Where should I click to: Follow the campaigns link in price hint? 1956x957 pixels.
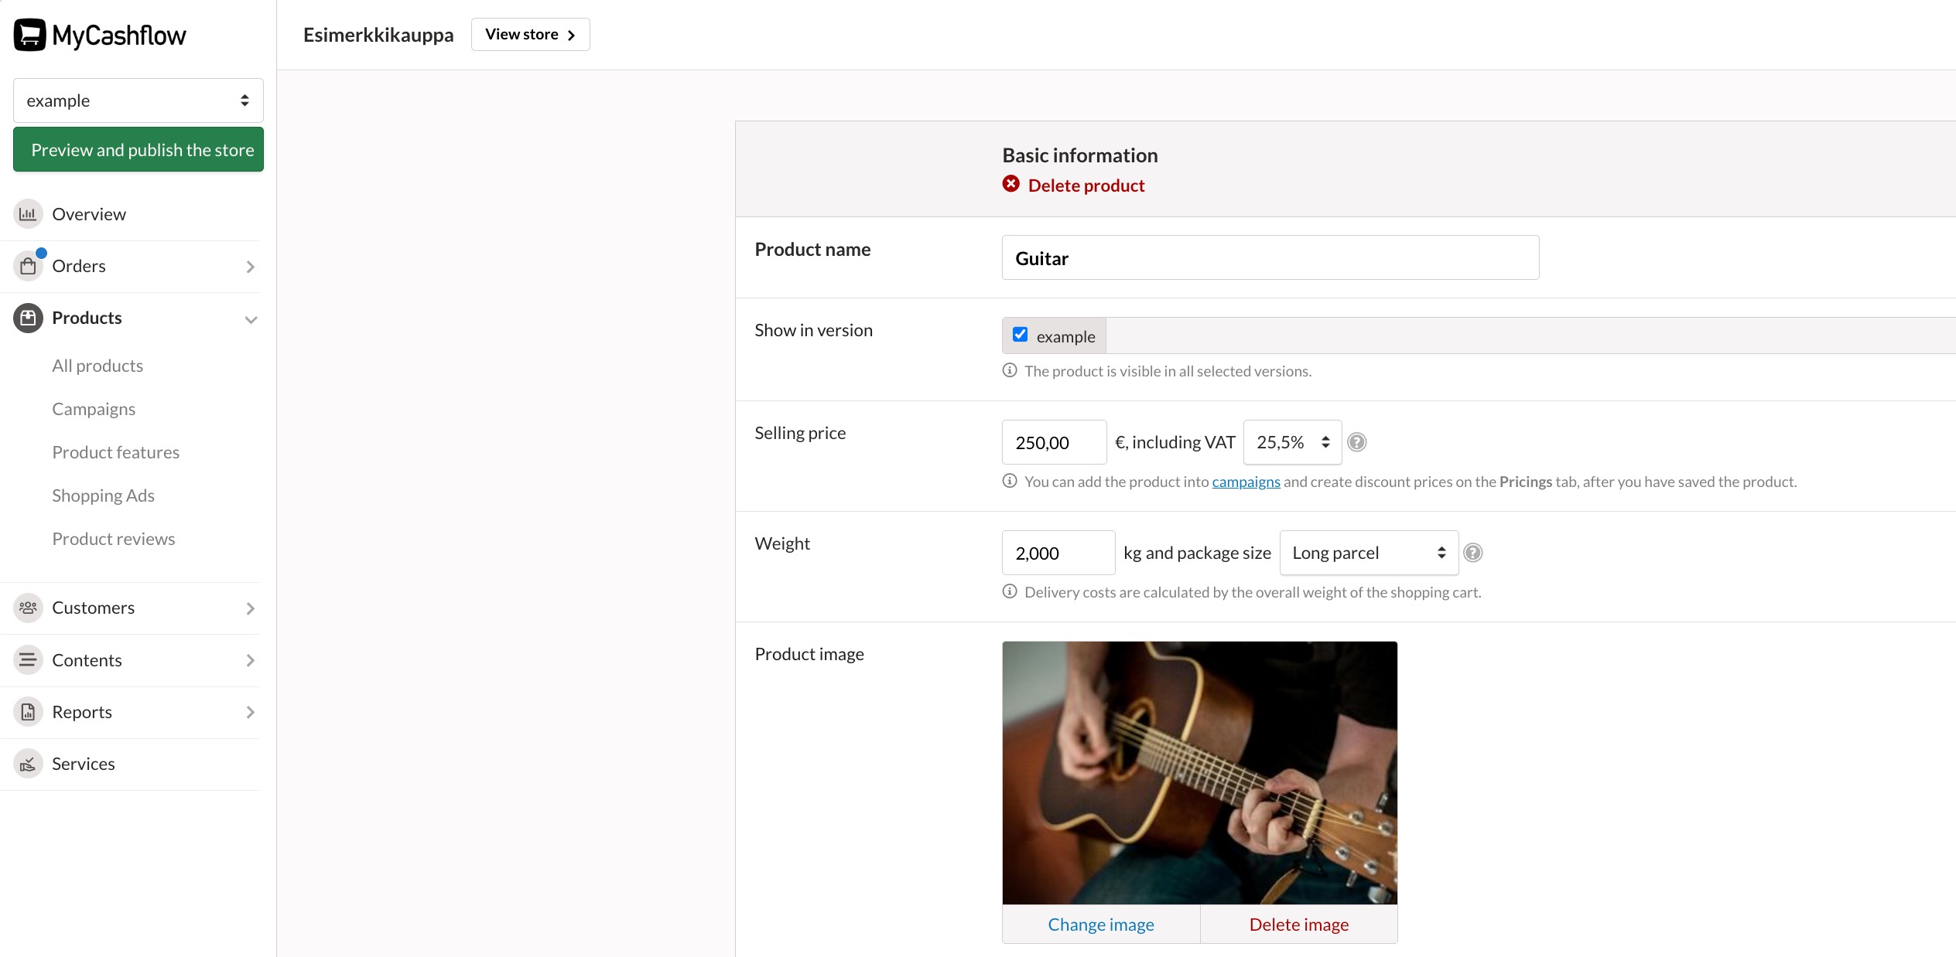click(1246, 482)
